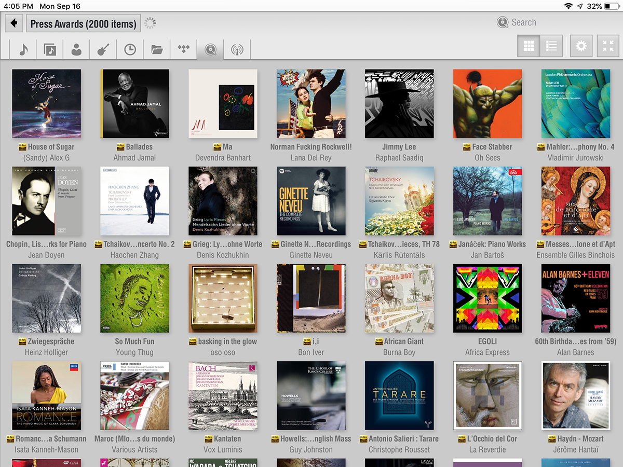This screenshot has width=623, height=467.
Task: Open the Isata Kanneh-Mason Romance cover
Action: click(47, 395)
